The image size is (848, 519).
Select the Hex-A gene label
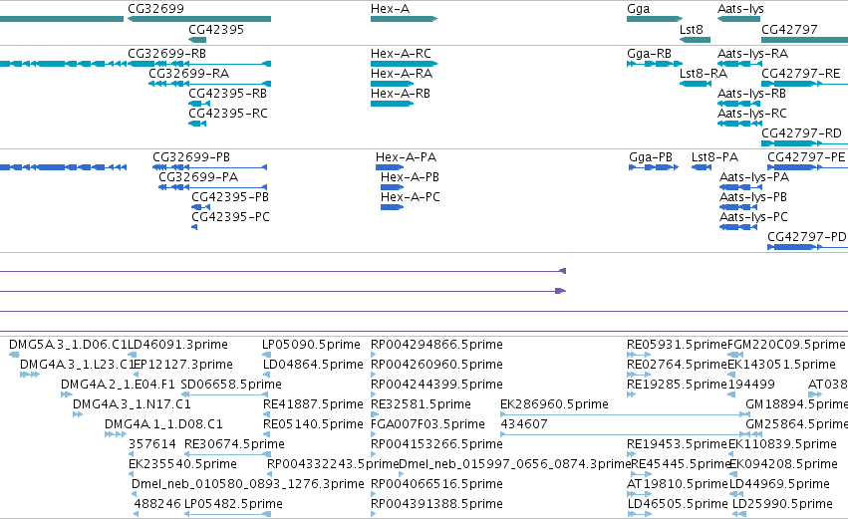[390, 9]
